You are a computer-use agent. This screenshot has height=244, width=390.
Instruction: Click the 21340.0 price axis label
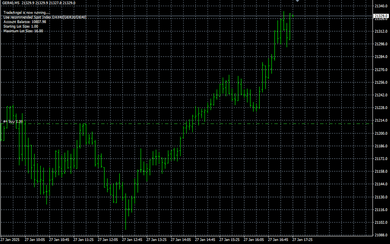[381, 6]
